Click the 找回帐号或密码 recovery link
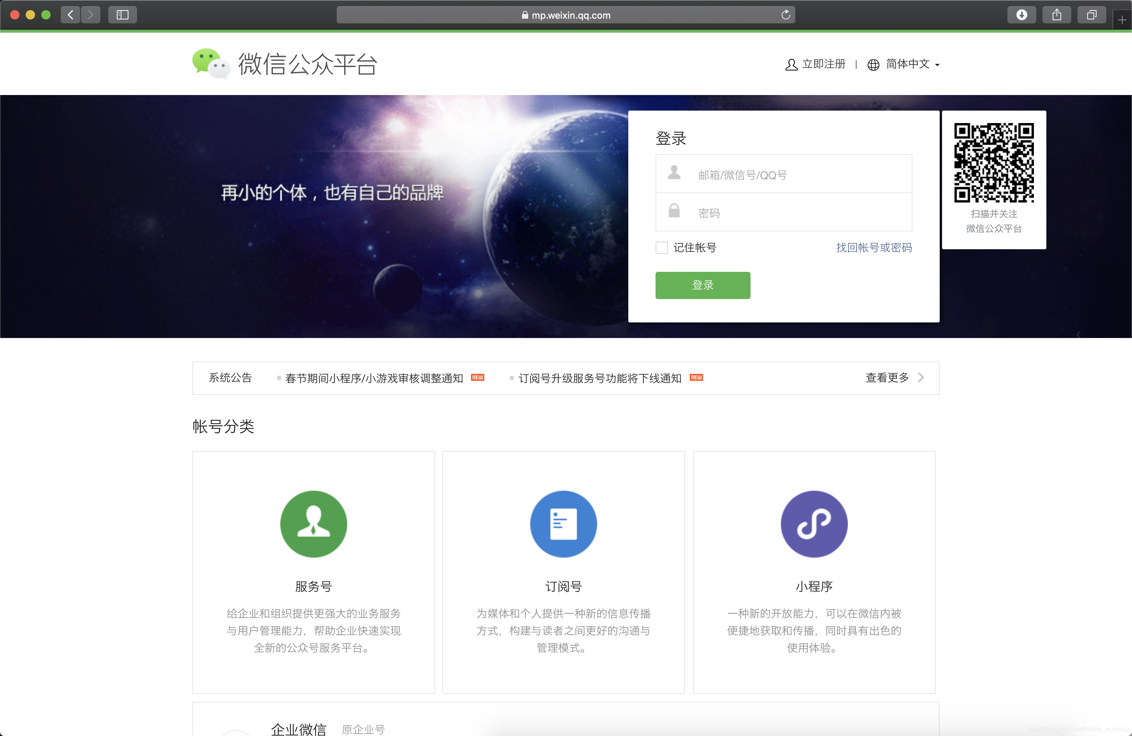This screenshot has height=736, width=1132. 873,247
